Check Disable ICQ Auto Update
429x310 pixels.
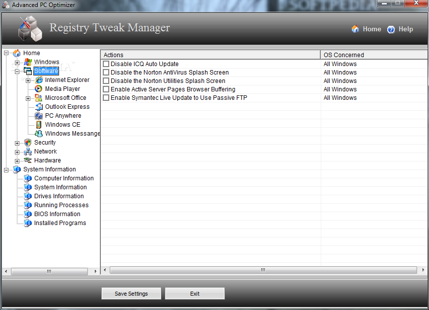[x=106, y=64]
